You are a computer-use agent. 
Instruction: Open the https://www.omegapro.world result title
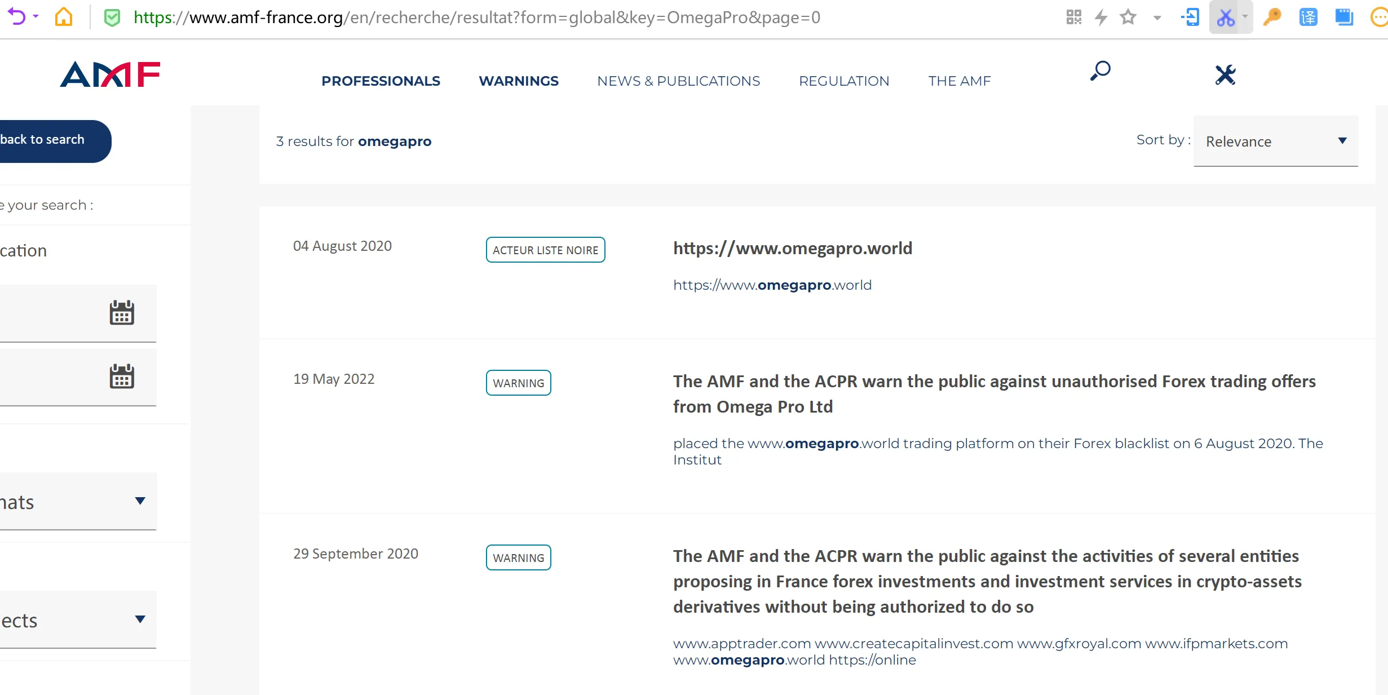coord(793,248)
